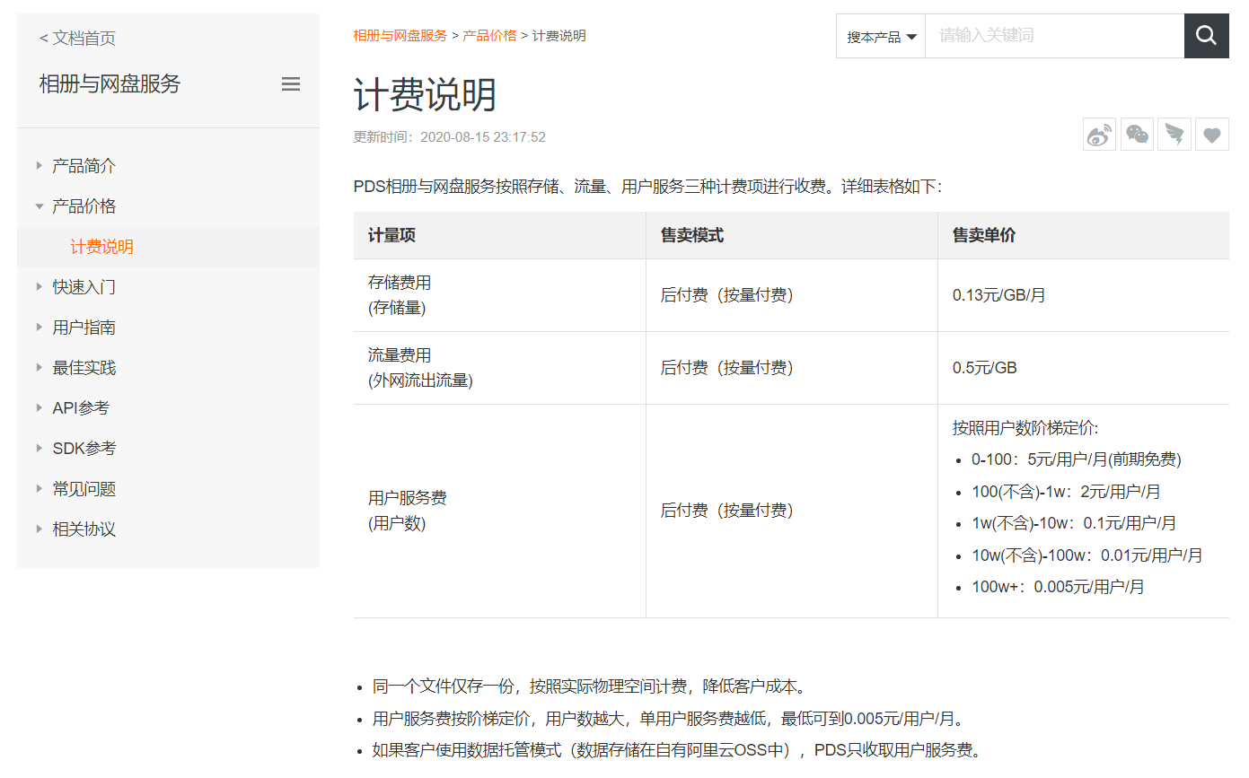Click the 10w(不含)-100w：0.01元 tier line
This screenshot has height=778, width=1249.
[x=1086, y=555]
